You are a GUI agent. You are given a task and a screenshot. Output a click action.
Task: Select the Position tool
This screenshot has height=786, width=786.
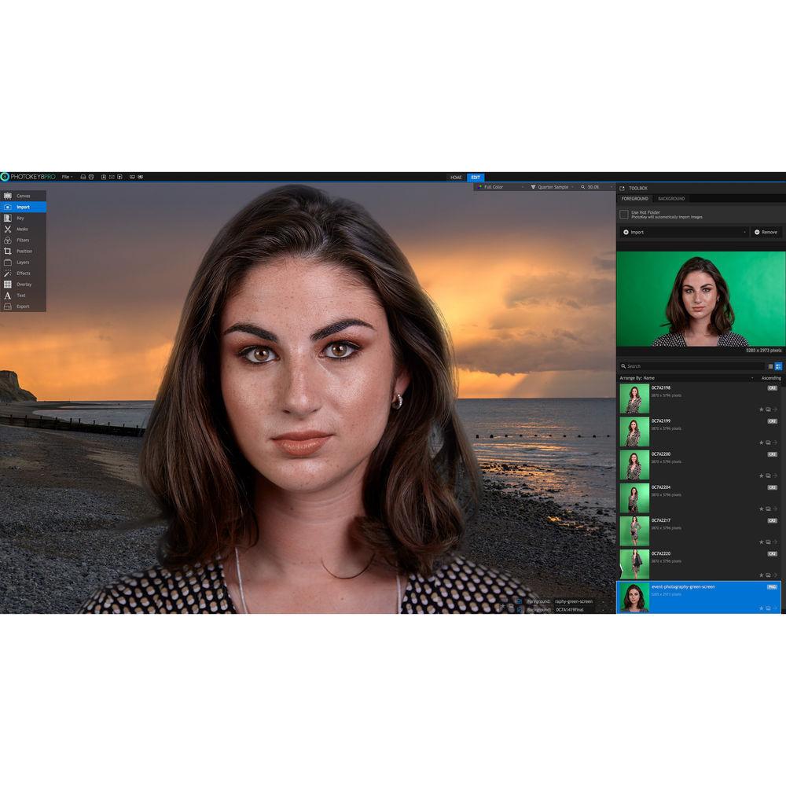(24, 251)
